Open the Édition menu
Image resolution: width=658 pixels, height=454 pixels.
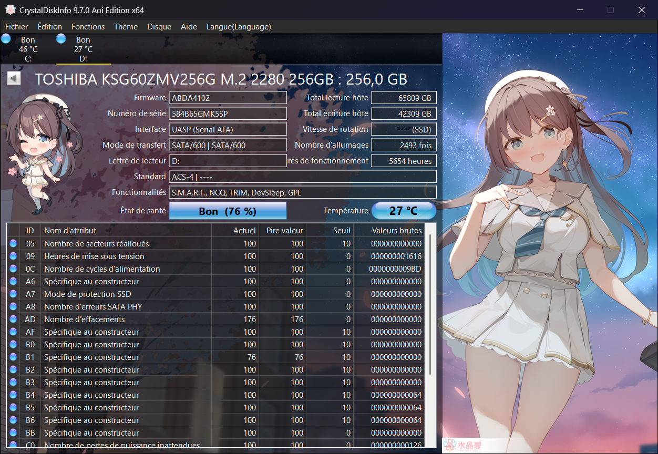(50, 27)
